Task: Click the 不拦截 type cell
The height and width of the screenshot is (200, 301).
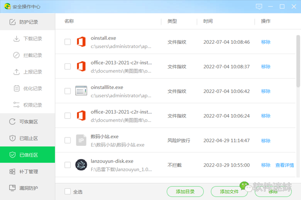Action: point(174,165)
